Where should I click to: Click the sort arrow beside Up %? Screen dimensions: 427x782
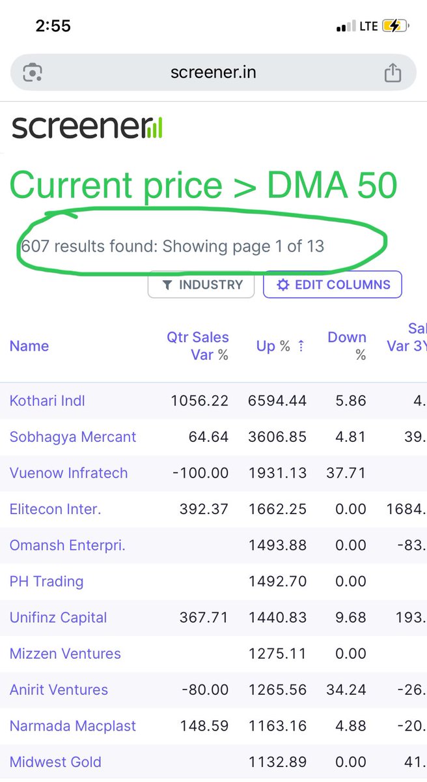pos(301,347)
